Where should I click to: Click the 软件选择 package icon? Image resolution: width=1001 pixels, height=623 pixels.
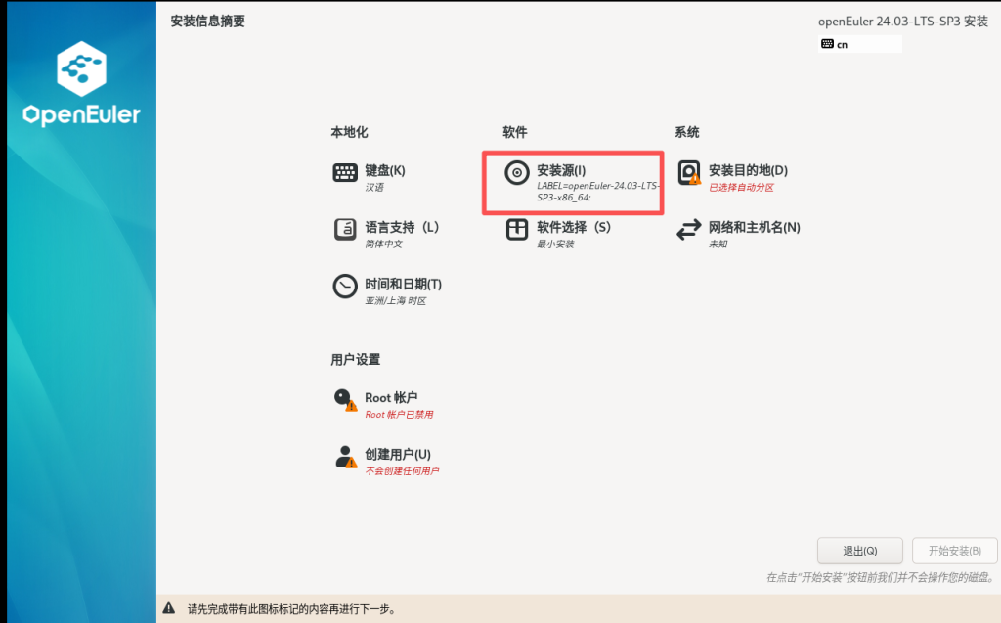click(x=516, y=230)
